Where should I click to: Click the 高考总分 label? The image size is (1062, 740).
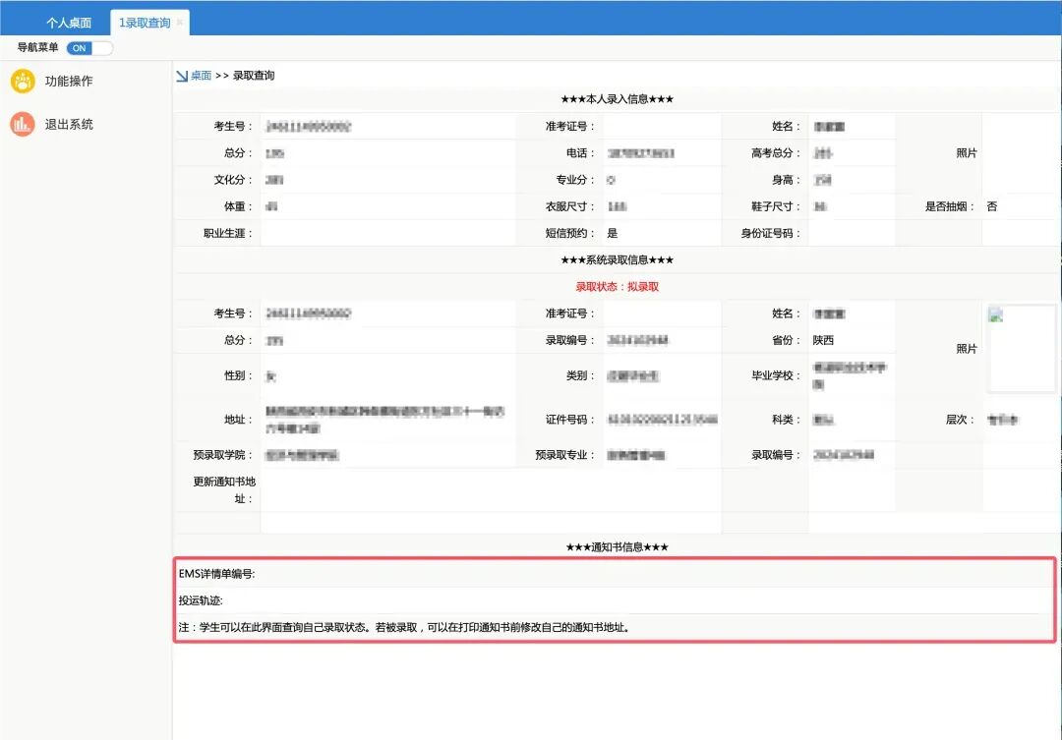(776, 153)
